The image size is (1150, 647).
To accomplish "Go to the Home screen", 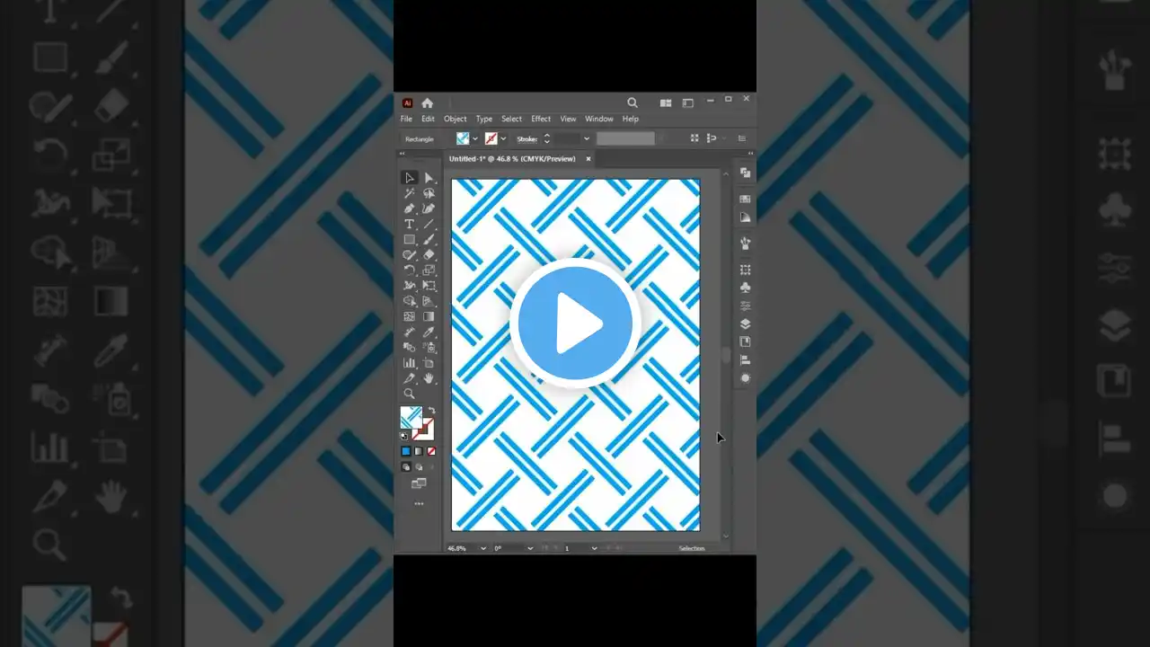I will (427, 102).
